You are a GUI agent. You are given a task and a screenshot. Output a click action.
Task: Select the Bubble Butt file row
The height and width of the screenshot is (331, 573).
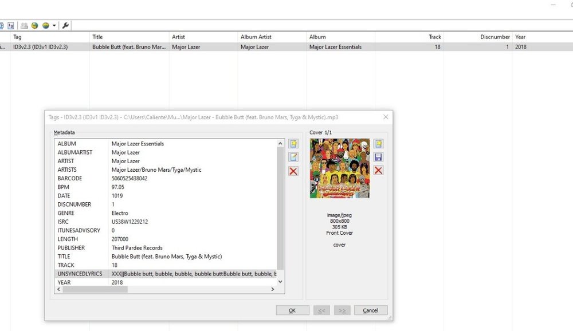point(172,46)
